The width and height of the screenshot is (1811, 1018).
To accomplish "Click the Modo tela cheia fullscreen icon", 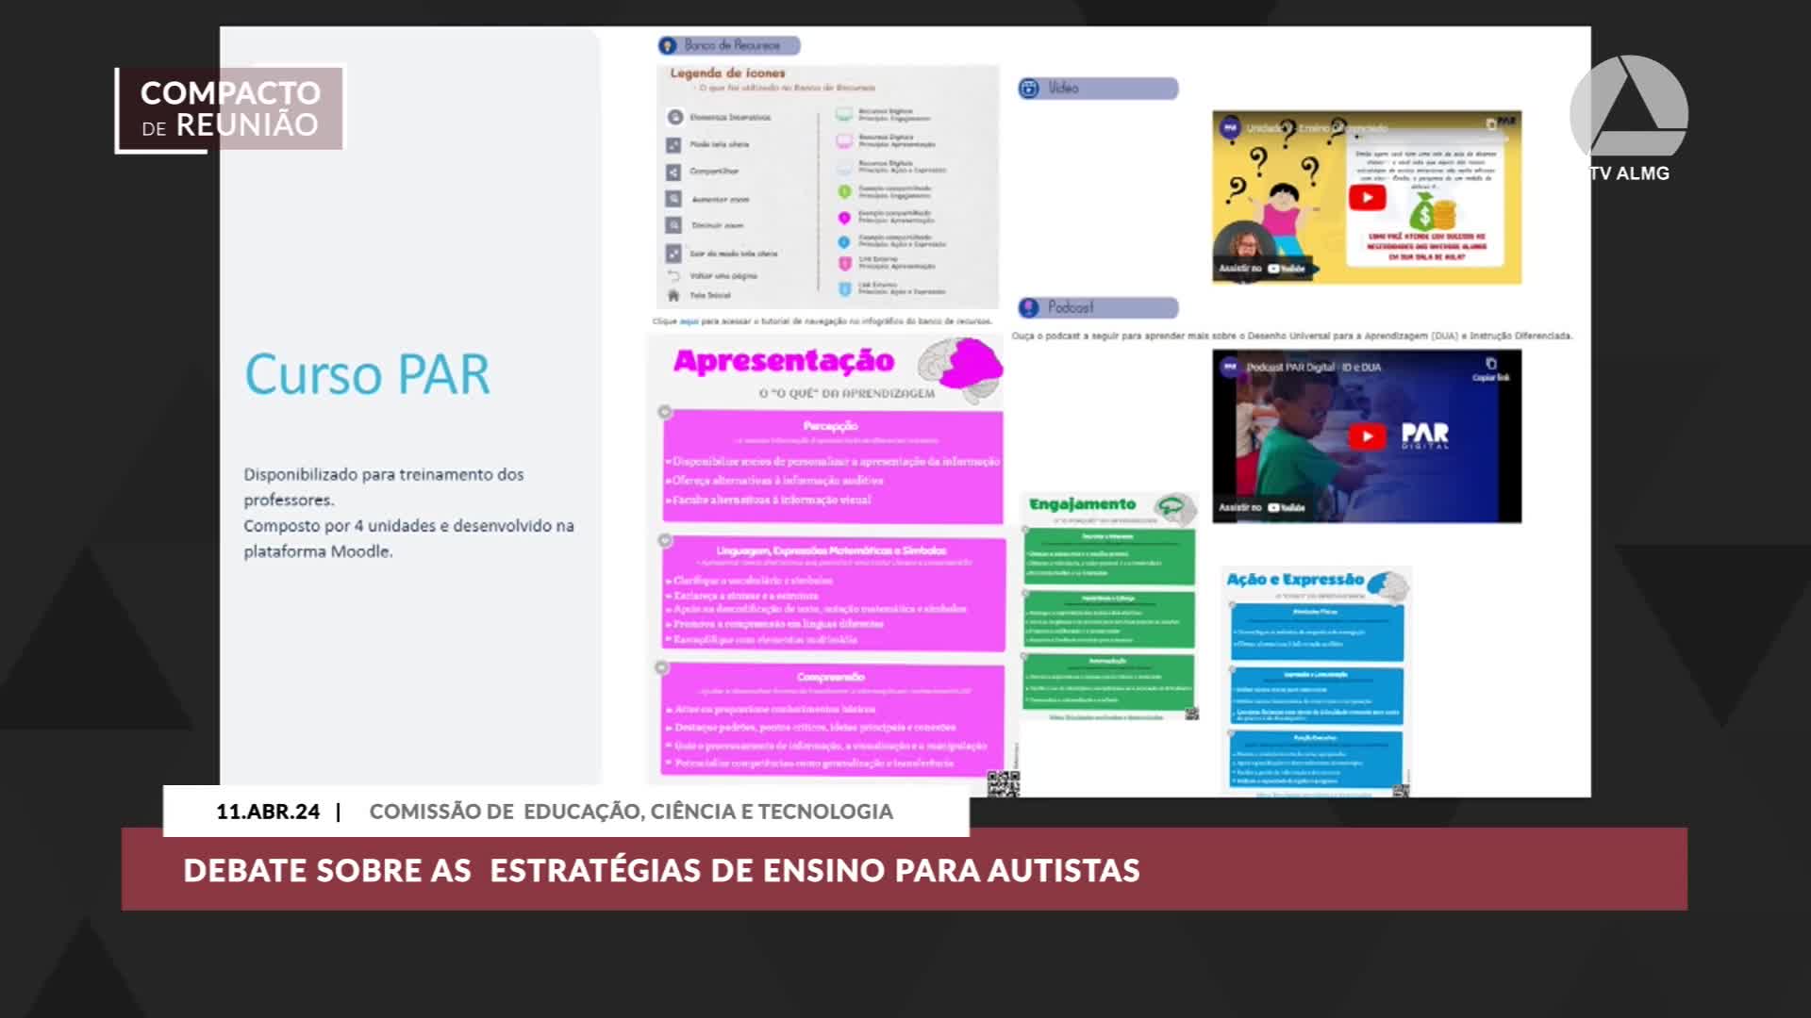I will (673, 144).
